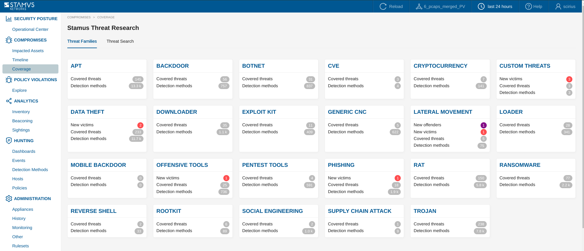Open Detection Methods in the sidebar
Viewport: 584px width, 251px height.
click(30, 170)
